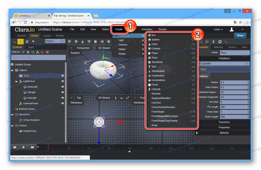Click the Perspective viewport button
This screenshot has width=261, height=170.
point(83,48)
